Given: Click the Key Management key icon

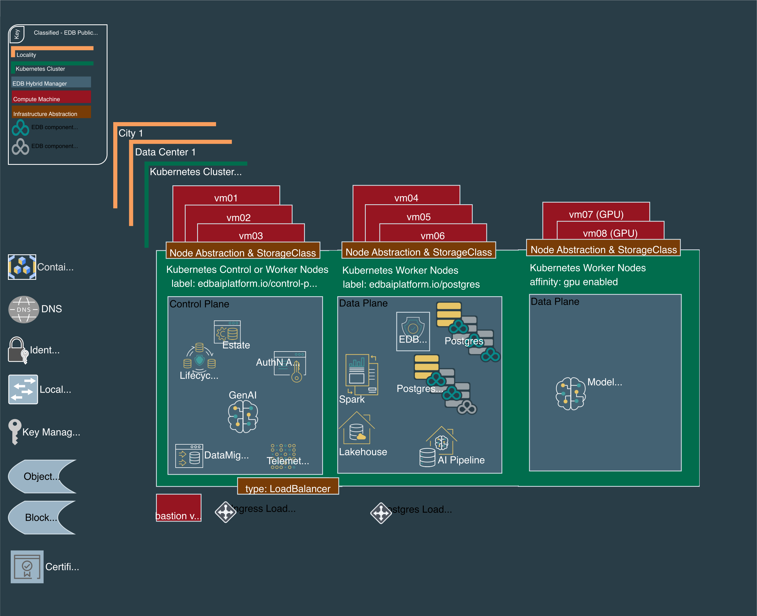Looking at the screenshot, I should pyautogui.click(x=15, y=432).
